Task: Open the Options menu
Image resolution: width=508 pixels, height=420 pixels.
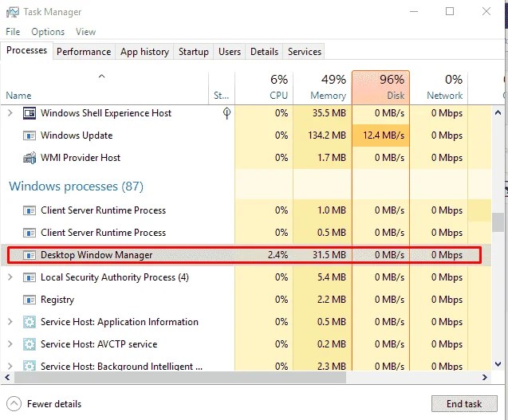Action: 48,32
